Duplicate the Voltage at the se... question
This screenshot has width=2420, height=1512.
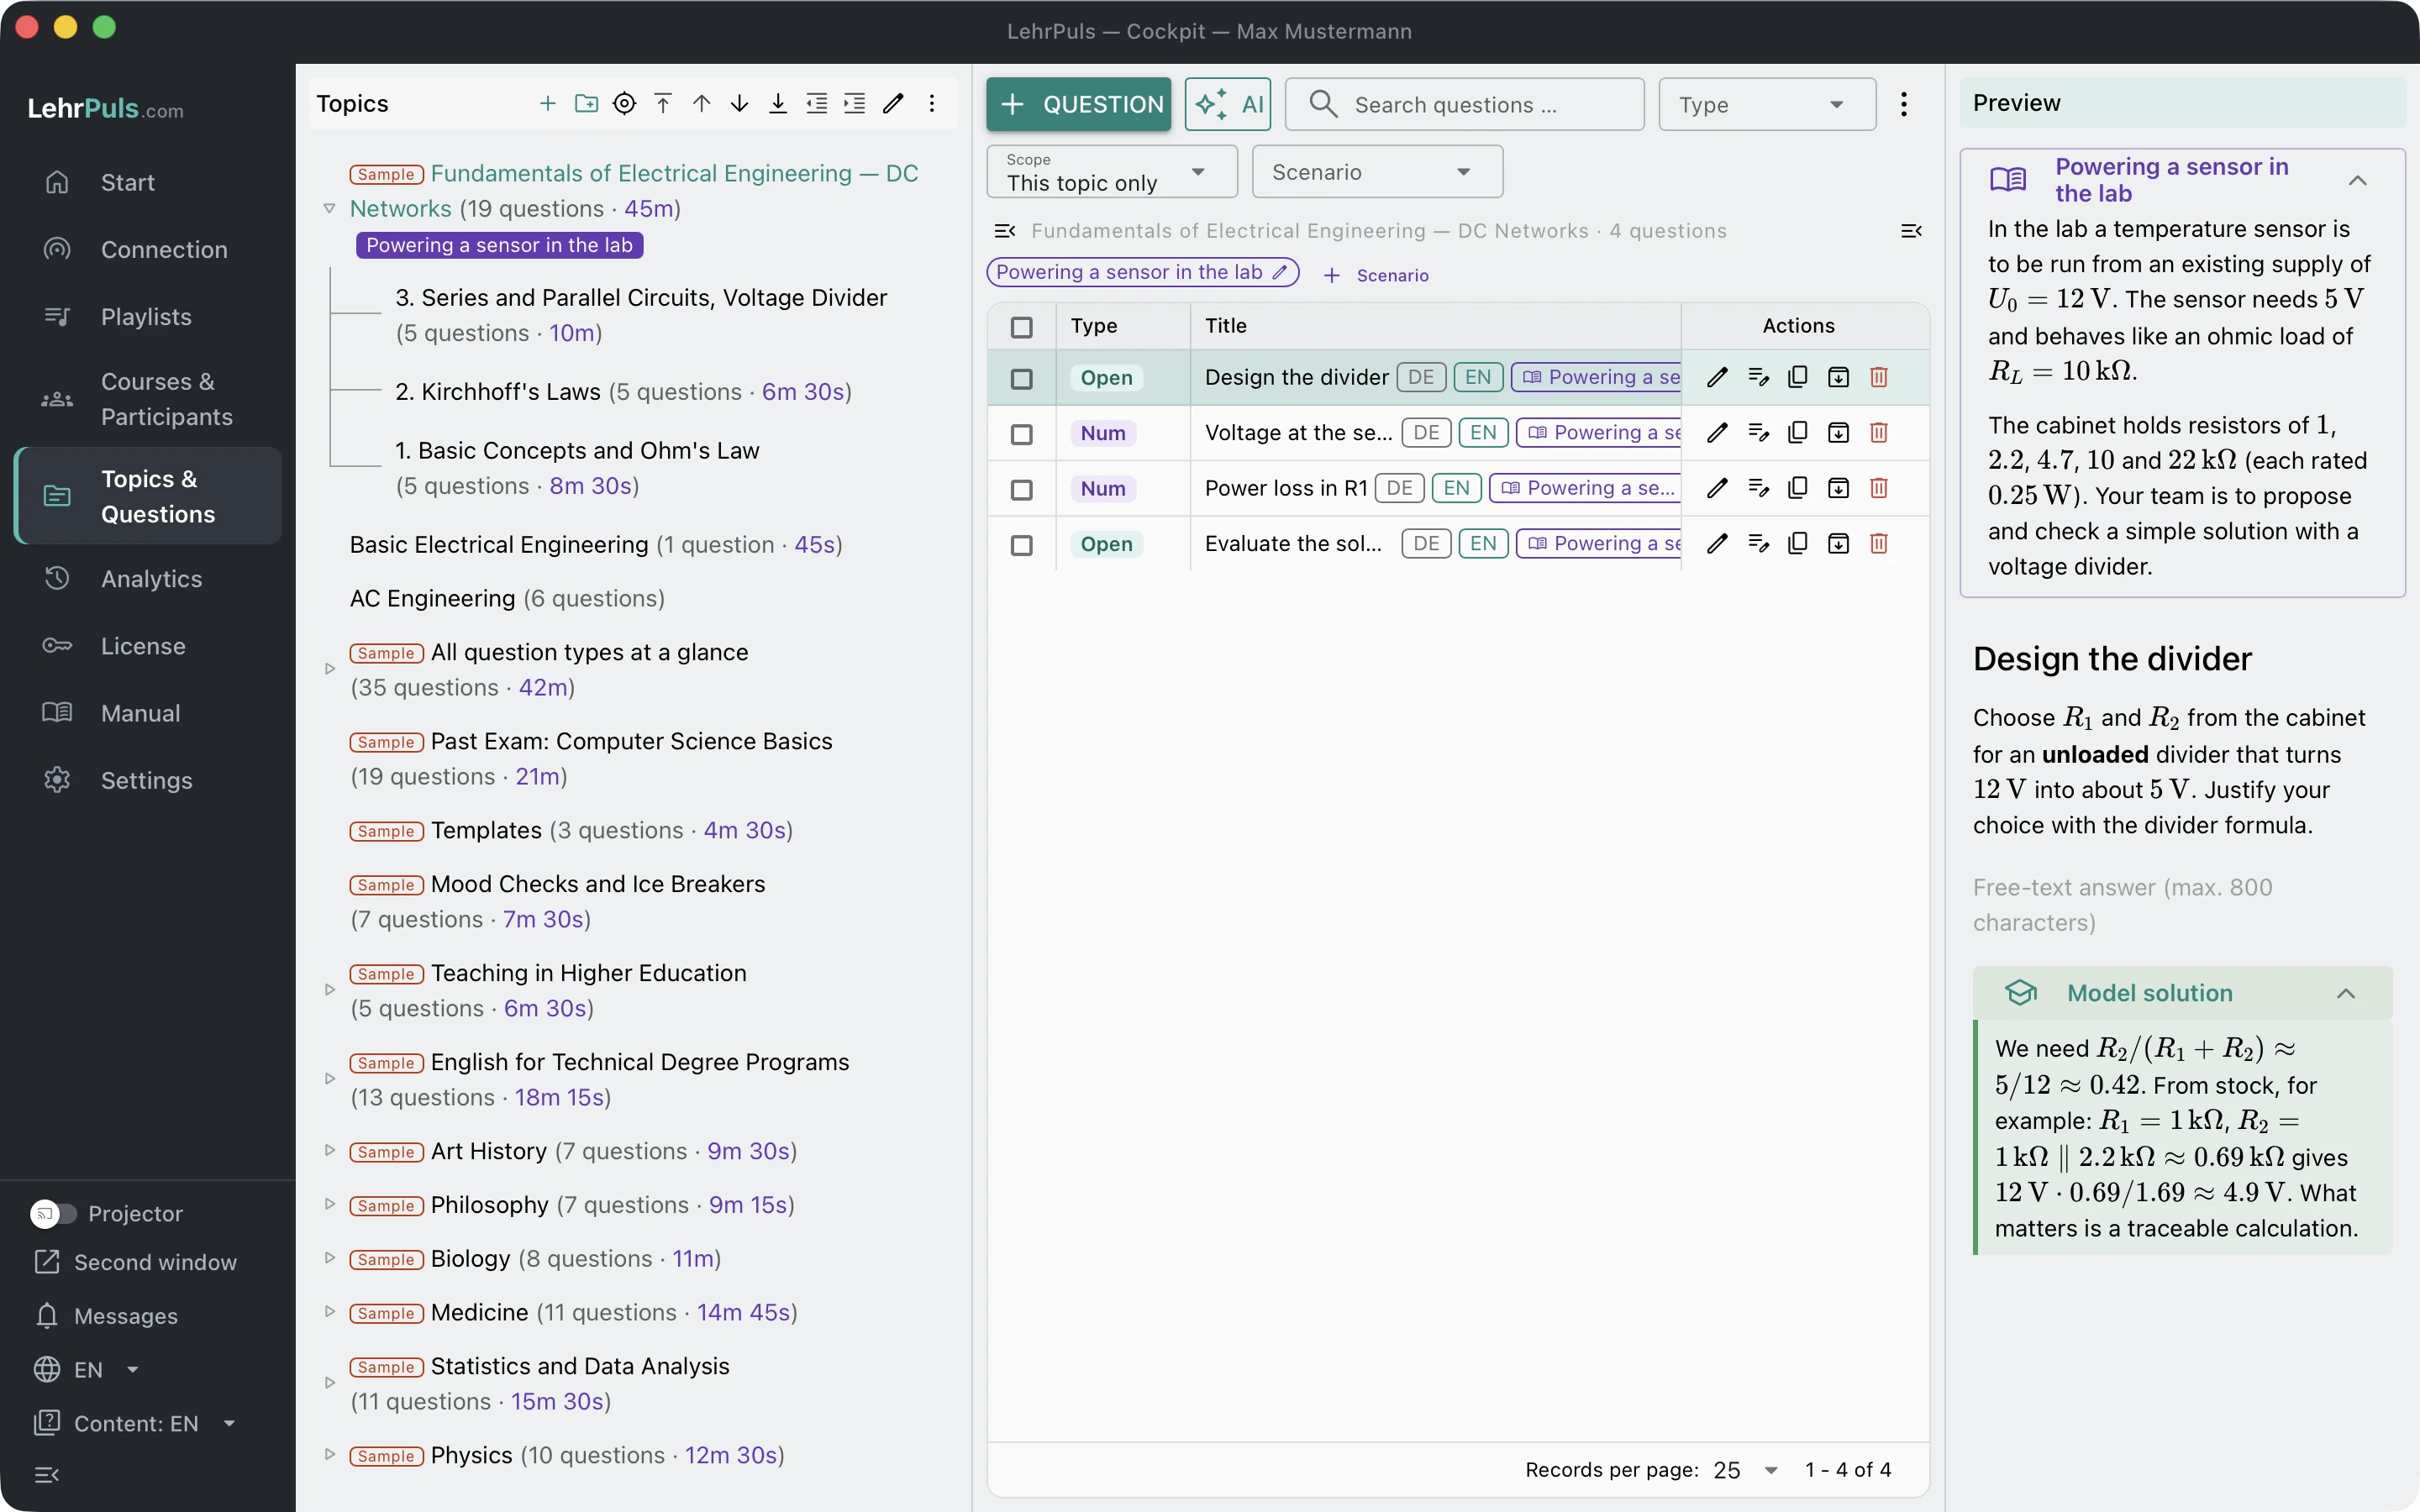tap(1797, 432)
